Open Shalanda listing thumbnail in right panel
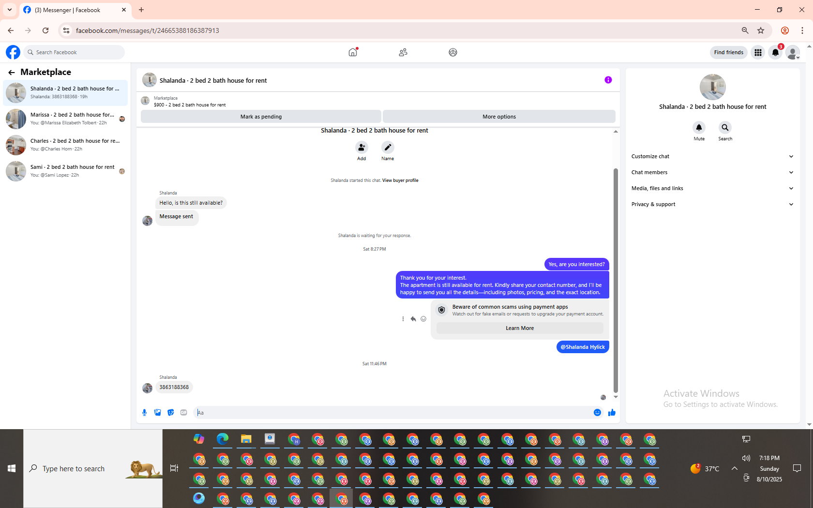This screenshot has height=508, width=813. coord(712,87)
